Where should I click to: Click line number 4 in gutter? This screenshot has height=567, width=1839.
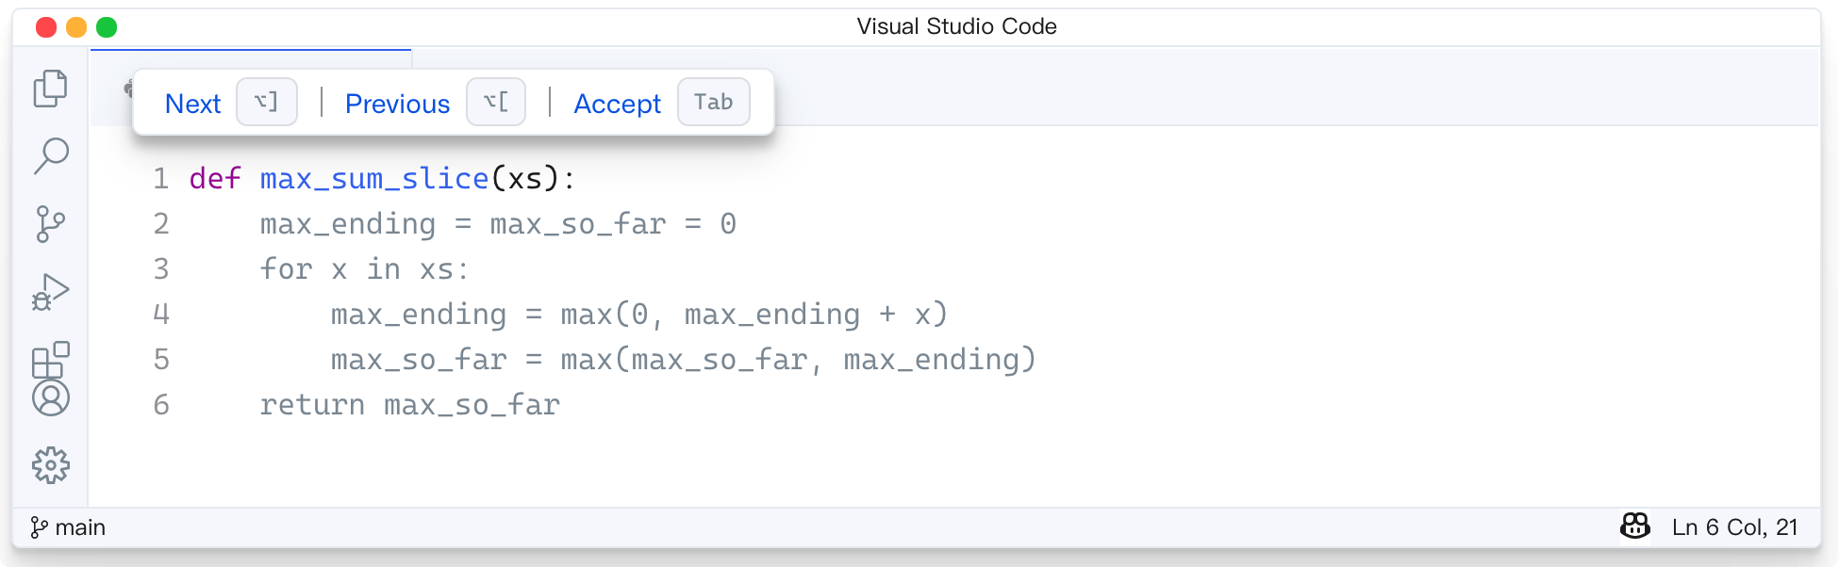161,314
